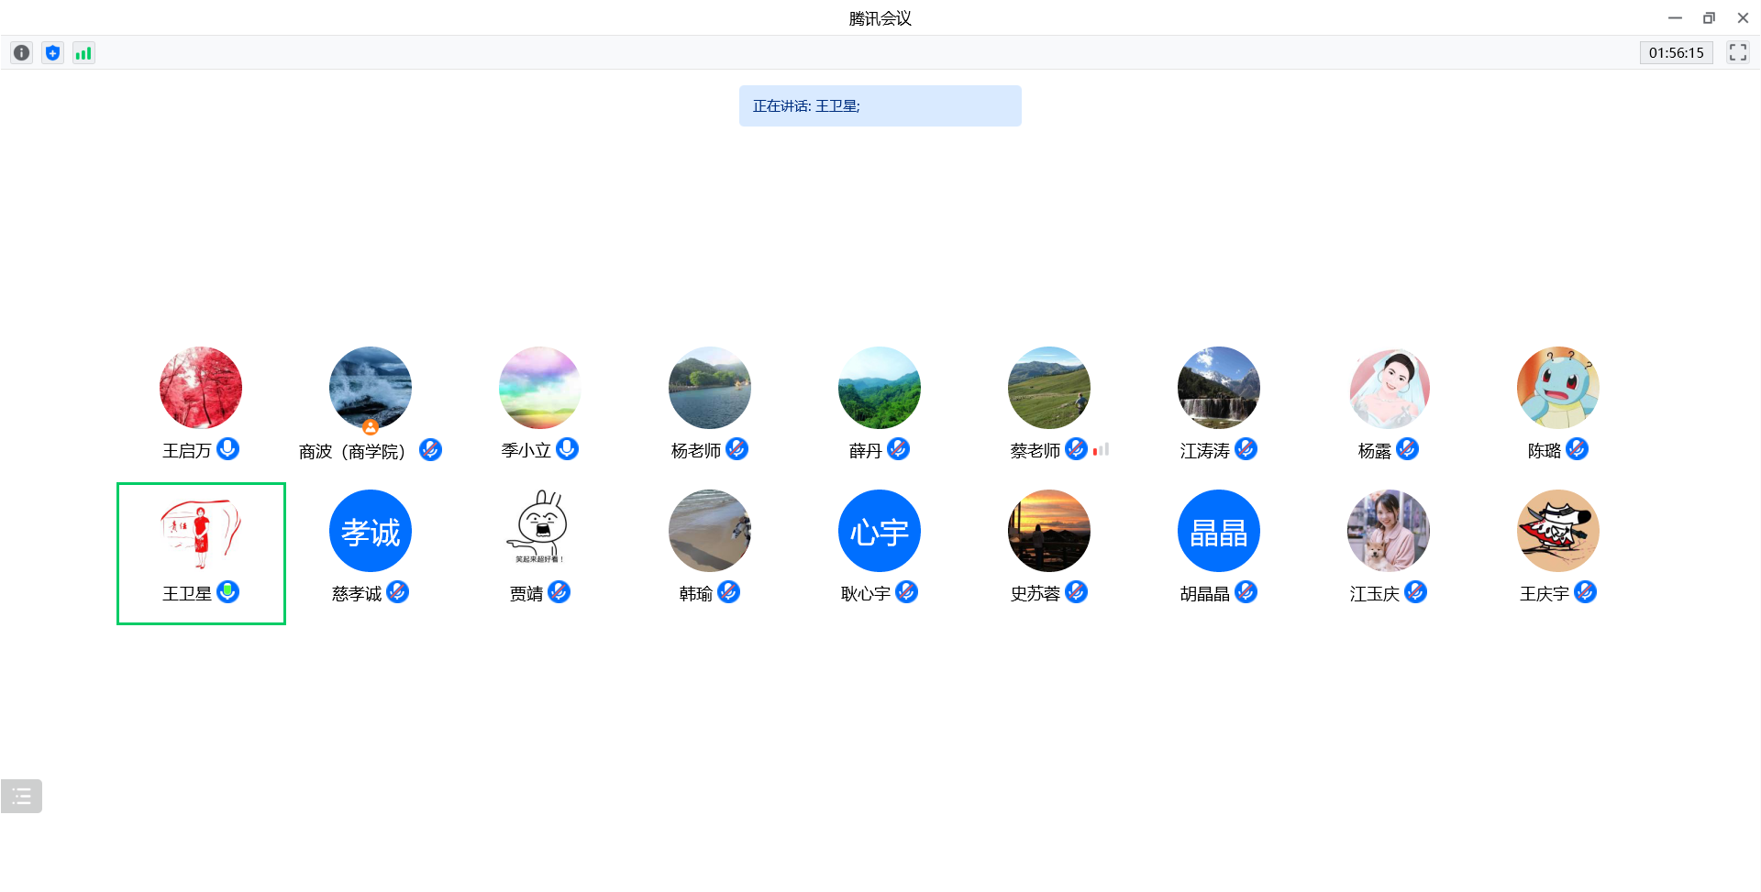Click 陈璐's cartoon turtle avatar
Image resolution: width=1761 pixels, height=892 pixels.
1557,388
